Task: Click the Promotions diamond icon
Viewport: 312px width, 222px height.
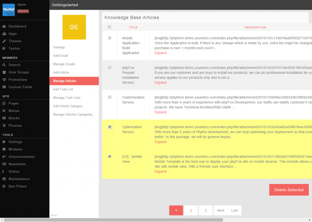Action: coord(4,80)
